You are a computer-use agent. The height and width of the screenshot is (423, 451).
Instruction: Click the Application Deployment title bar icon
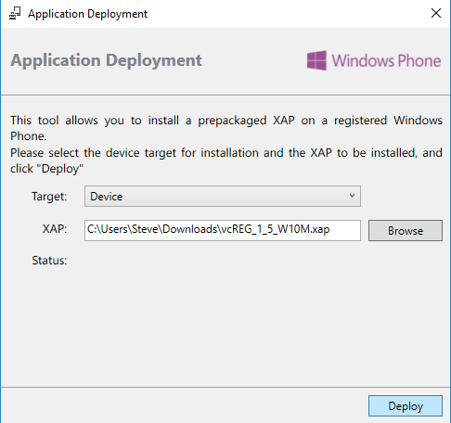(15, 13)
